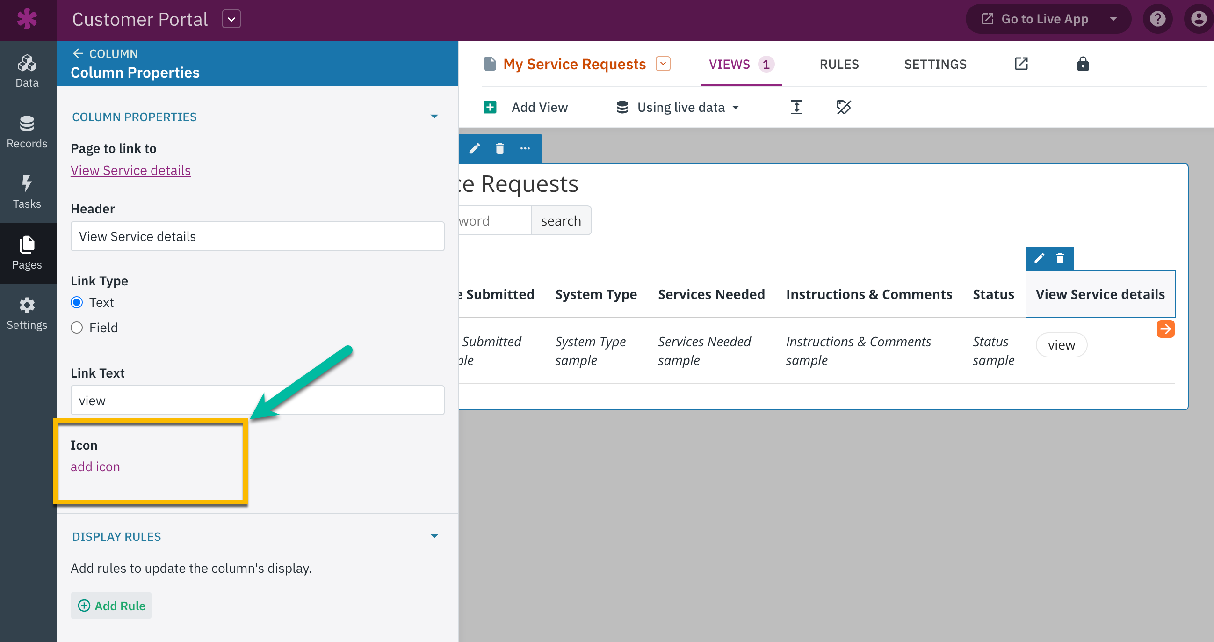Switch to the SETTINGS tab
The image size is (1214, 642).
(935, 64)
